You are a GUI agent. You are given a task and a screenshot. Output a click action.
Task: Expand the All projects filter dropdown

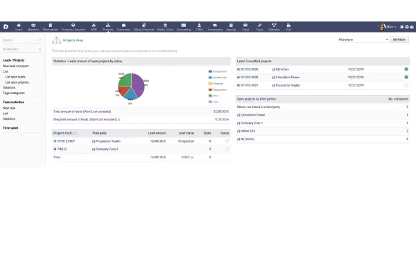(363, 39)
